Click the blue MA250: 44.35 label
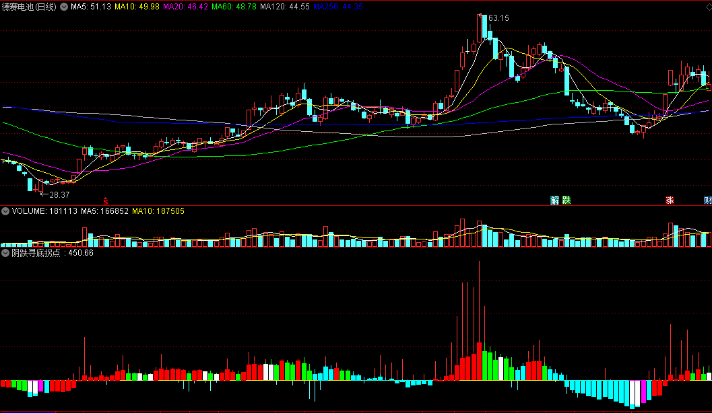Screen dimensions: 712x413 pos(338,7)
